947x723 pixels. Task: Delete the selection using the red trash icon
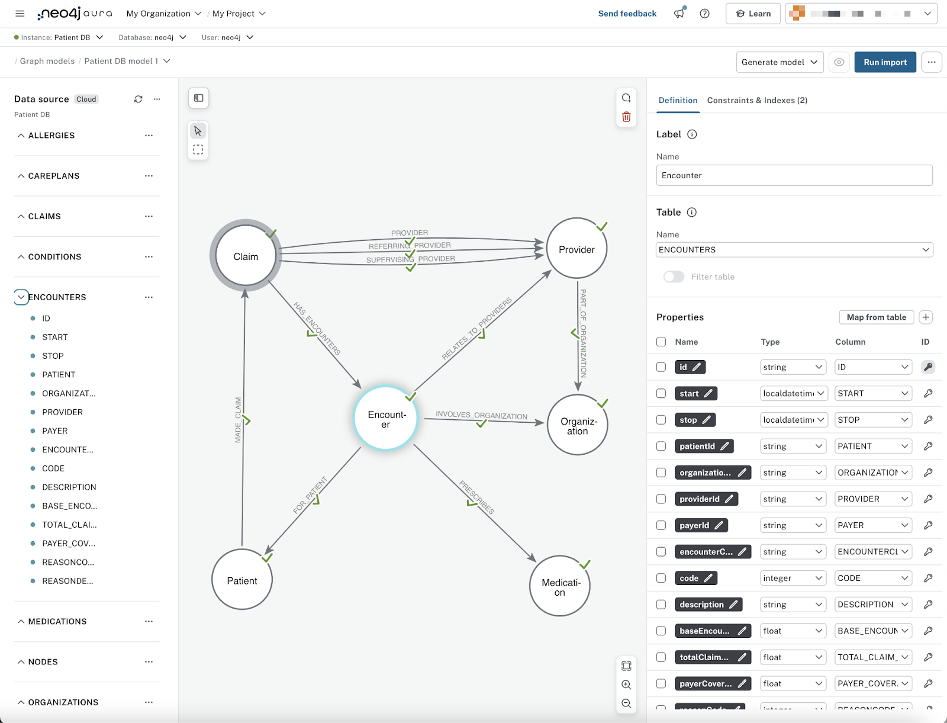tap(626, 117)
